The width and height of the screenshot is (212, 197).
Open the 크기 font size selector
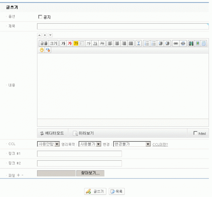[53, 43]
